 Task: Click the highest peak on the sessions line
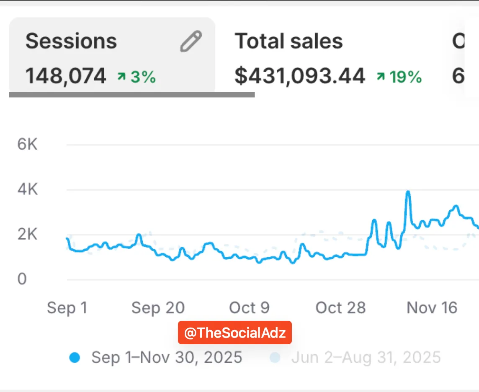pos(408,192)
